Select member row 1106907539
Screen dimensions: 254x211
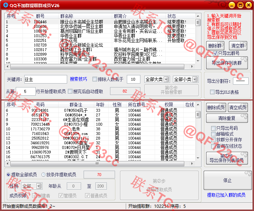click(x=100, y=152)
